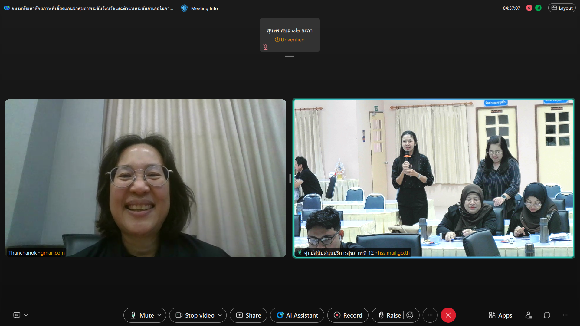
Task: Raise your hand
Action: pos(390,315)
